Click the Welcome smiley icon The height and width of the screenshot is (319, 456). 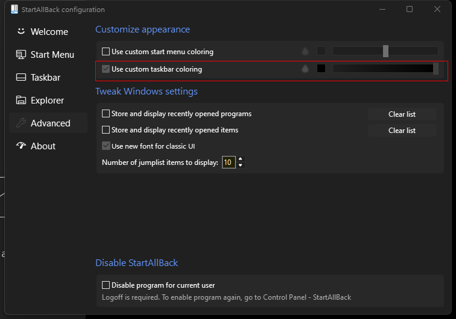21,31
